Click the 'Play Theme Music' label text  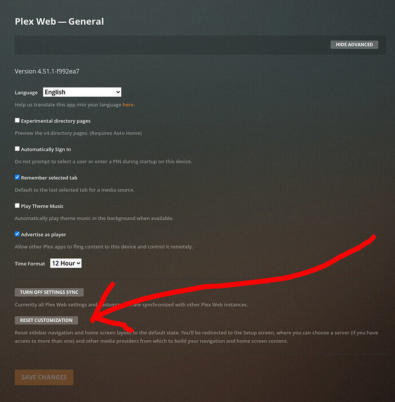42,206
